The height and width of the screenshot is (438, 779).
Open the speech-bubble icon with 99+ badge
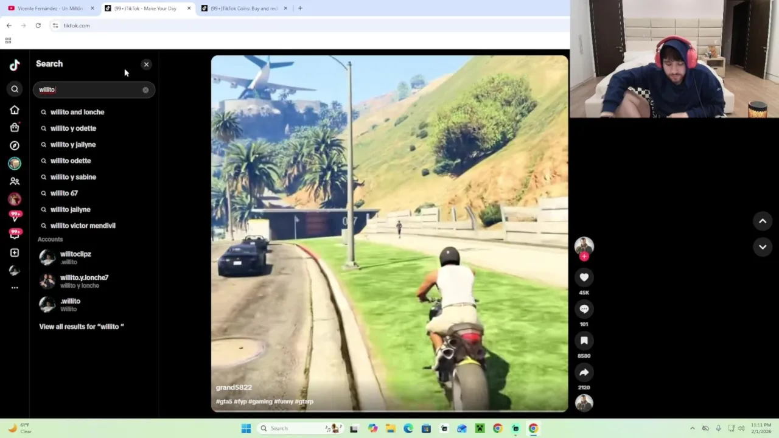pyautogui.click(x=15, y=234)
